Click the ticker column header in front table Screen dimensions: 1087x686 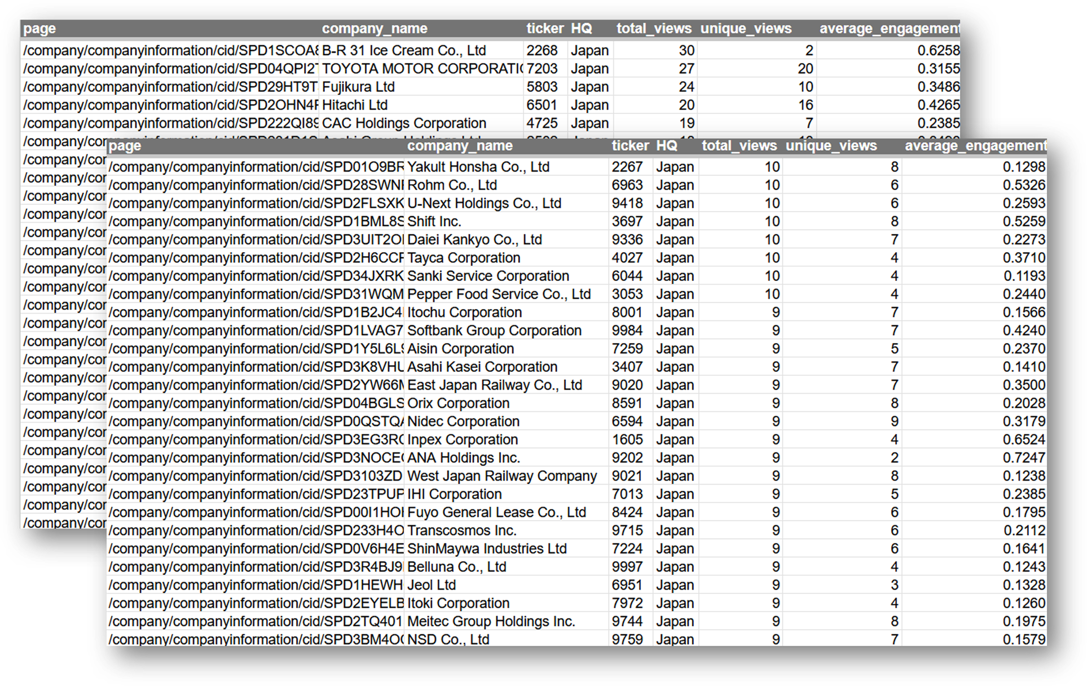(x=630, y=146)
